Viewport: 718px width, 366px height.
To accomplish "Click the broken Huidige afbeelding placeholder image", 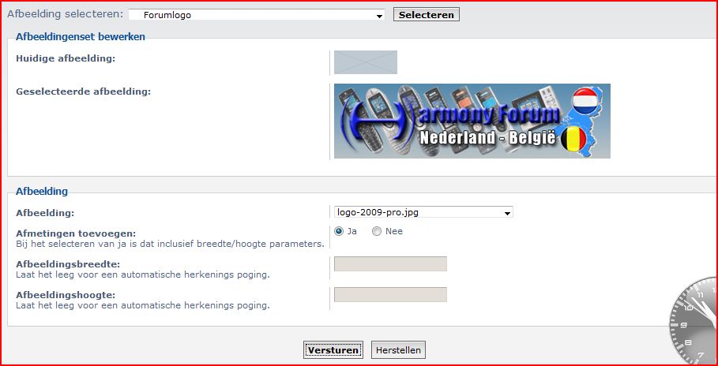I will [x=365, y=62].
